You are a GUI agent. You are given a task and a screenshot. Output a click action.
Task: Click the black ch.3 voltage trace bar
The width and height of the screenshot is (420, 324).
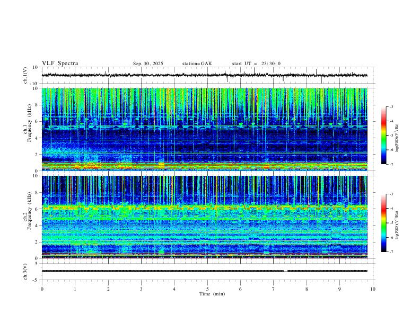pos(204,271)
